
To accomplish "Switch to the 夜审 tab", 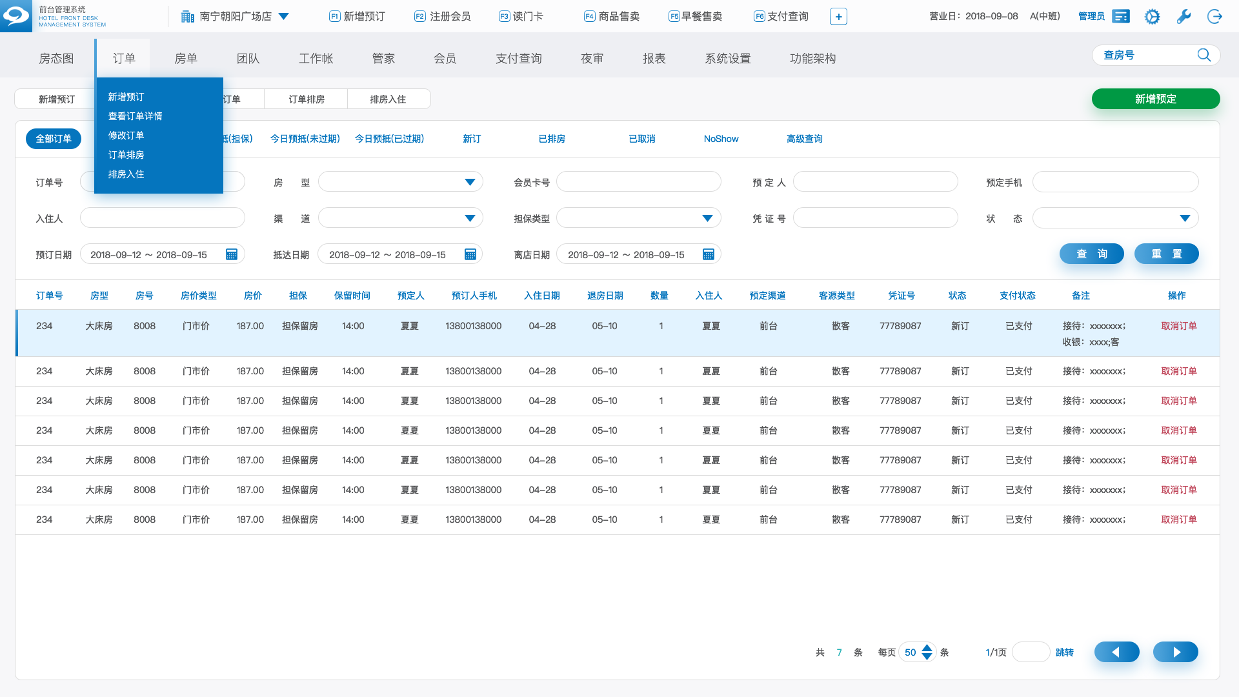I will pyautogui.click(x=592, y=59).
